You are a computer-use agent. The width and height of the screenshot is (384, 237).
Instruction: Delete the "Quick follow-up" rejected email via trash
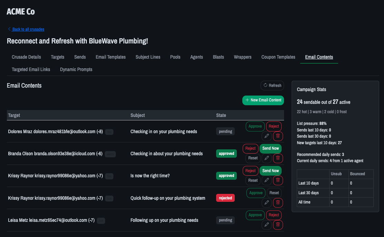coord(278,203)
